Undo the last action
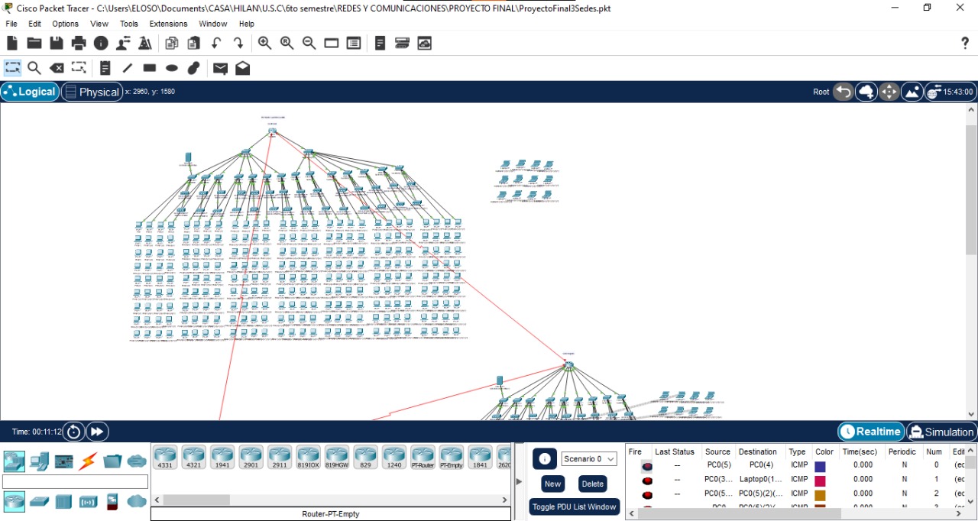 click(216, 44)
